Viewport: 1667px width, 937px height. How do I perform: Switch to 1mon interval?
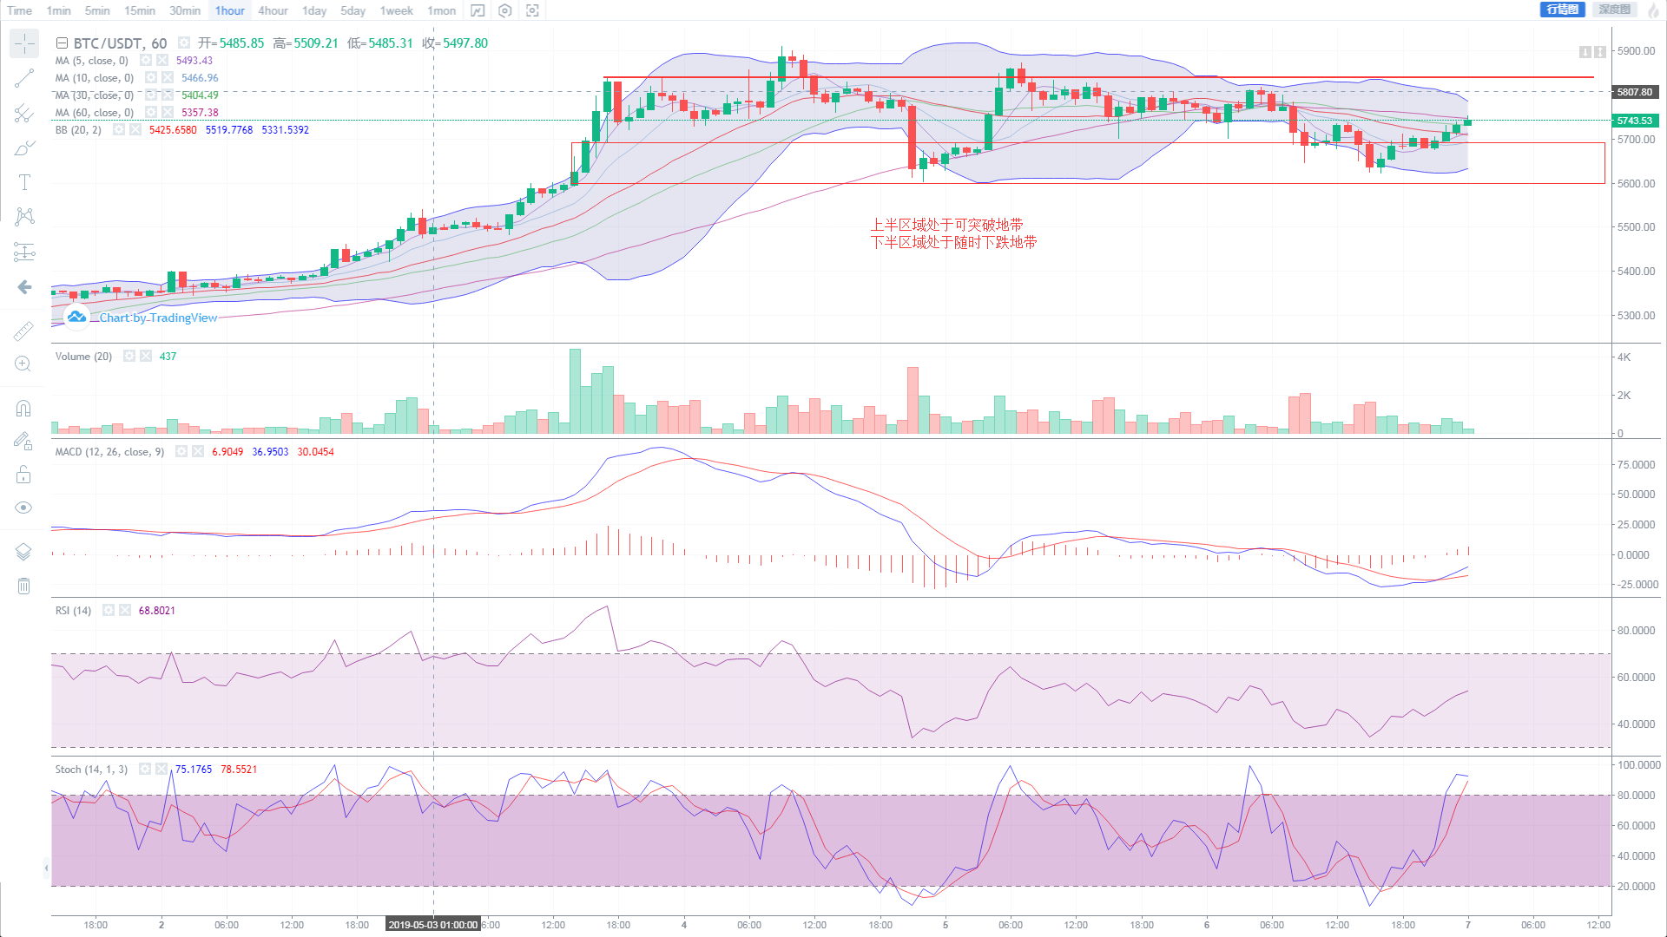pos(442,10)
